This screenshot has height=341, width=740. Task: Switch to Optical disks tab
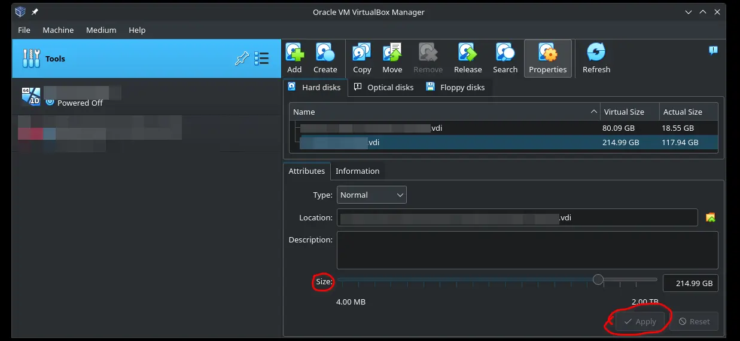click(x=384, y=87)
